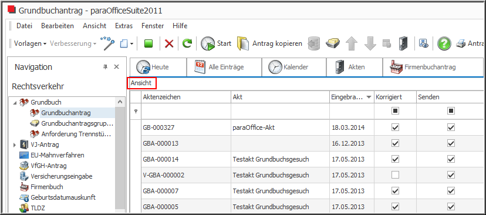Click the small grey table icon
This screenshot has height=215, width=486.
coord(387,43)
